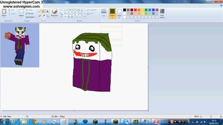Select the Pencil tool
Viewport: 223px width, 125px height.
pyautogui.click(x=40, y=11)
